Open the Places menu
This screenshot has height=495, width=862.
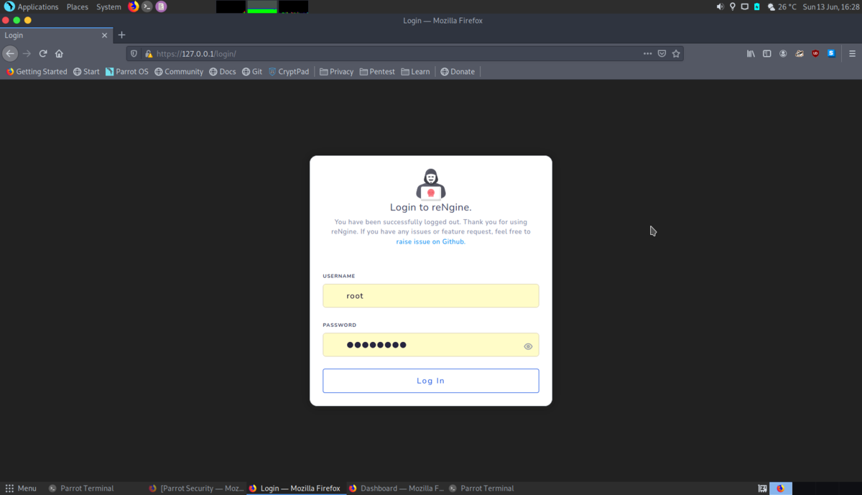coord(77,6)
